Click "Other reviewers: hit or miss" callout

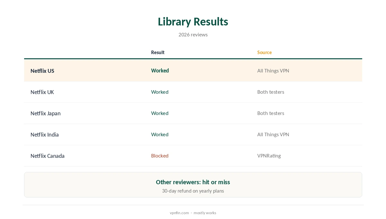193,182
